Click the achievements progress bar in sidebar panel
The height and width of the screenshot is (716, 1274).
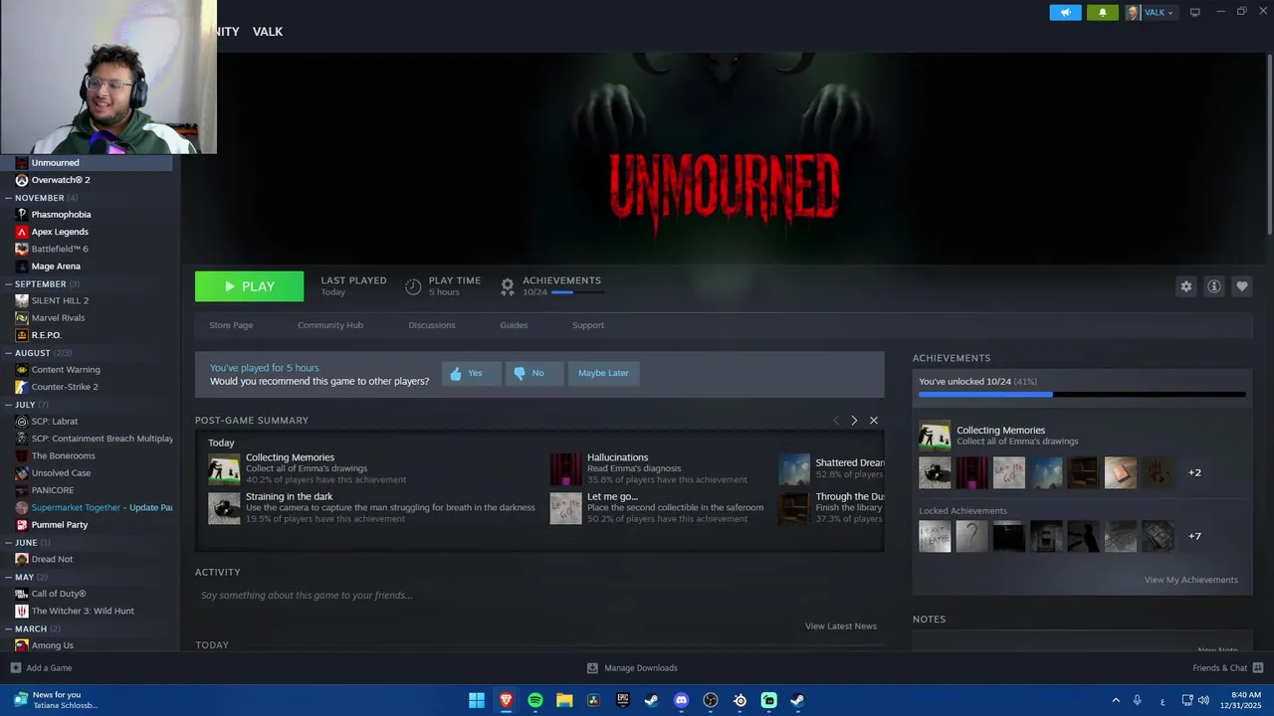click(1082, 395)
